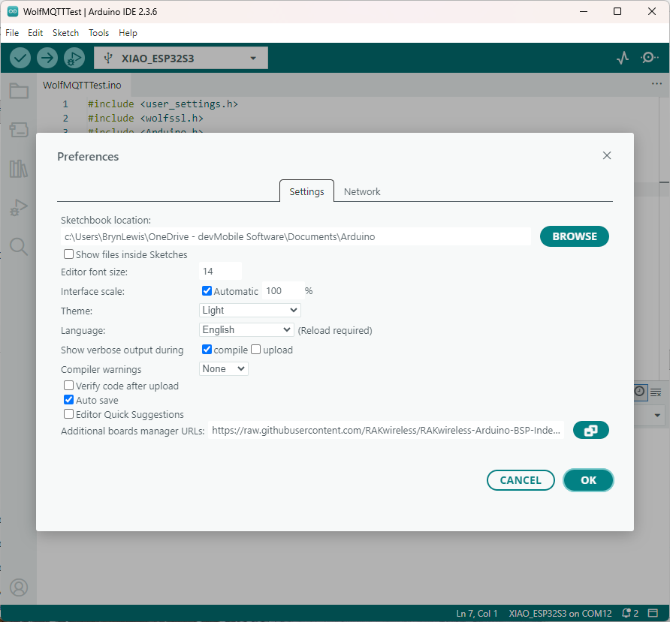Close the Preferences dialog with X
The height and width of the screenshot is (622, 670).
click(x=607, y=155)
